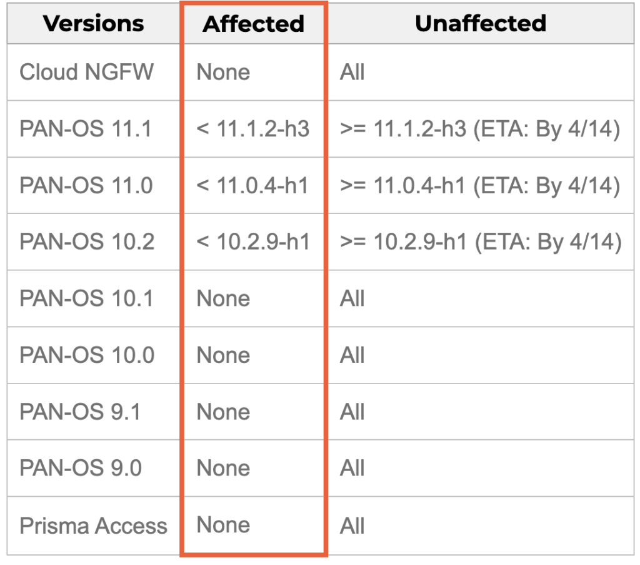640x565 pixels.
Task: Select the Prisma Access row label
Action: coord(93,526)
